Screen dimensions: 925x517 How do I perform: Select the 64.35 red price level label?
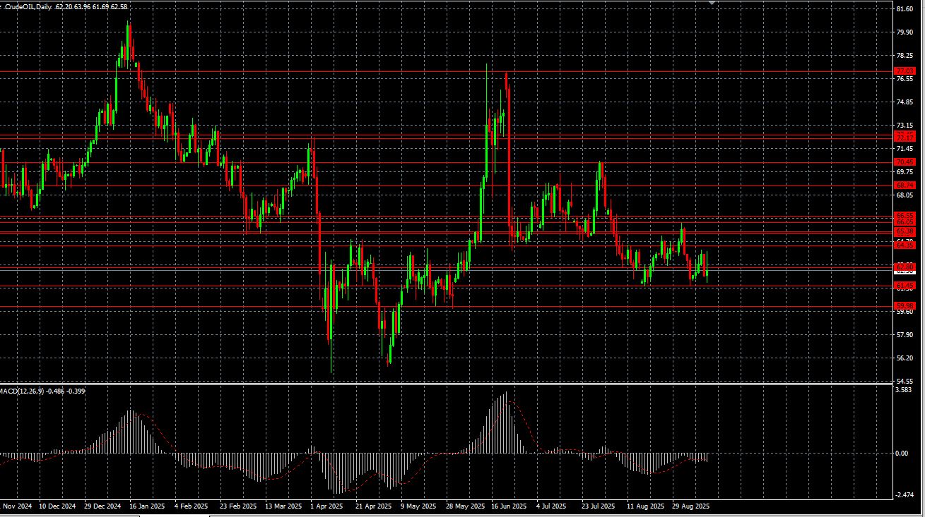pos(905,245)
